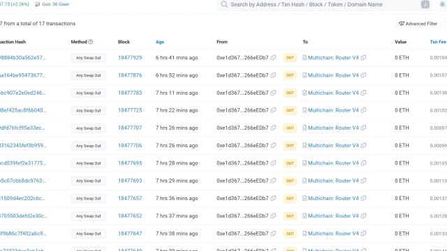Open block 18477647

[130, 234]
